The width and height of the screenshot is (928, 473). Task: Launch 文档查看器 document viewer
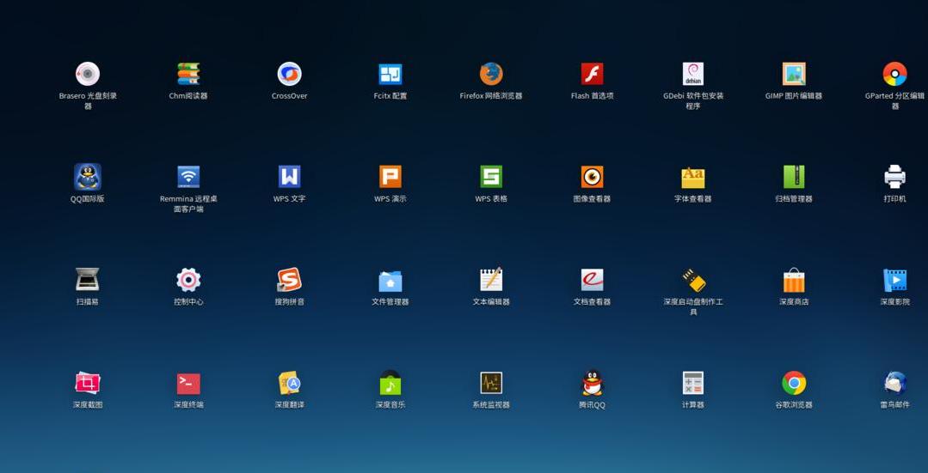(x=592, y=279)
